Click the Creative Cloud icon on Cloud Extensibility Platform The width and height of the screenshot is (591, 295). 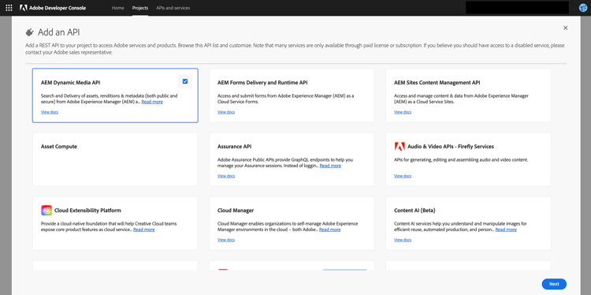[46, 210]
